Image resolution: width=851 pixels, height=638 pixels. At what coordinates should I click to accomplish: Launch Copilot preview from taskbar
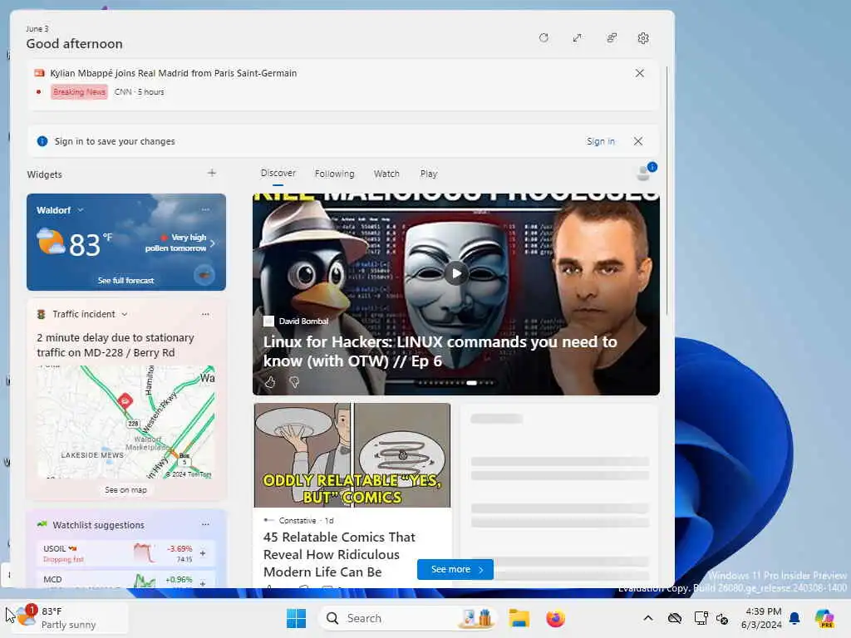point(824,618)
